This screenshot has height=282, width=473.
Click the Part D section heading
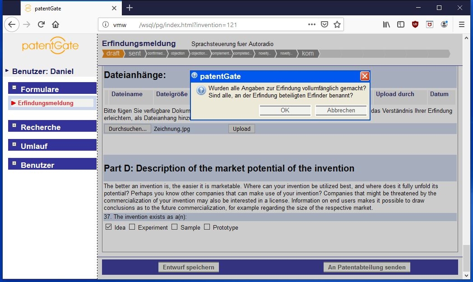coord(229,168)
